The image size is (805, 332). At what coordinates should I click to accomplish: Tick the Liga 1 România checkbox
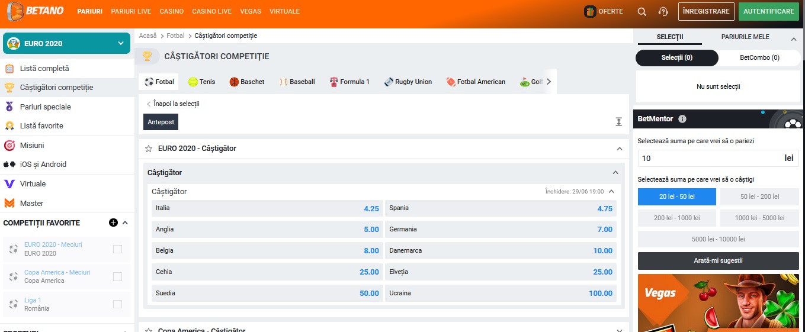pos(117,304)
